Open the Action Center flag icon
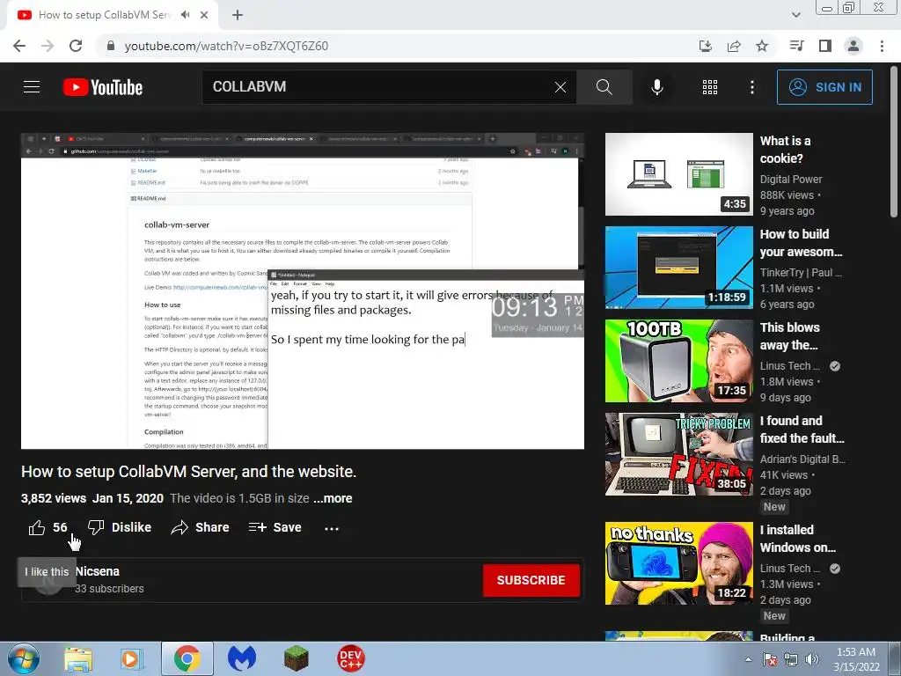This screenshot has width=901, height=676. coord(769,660)
